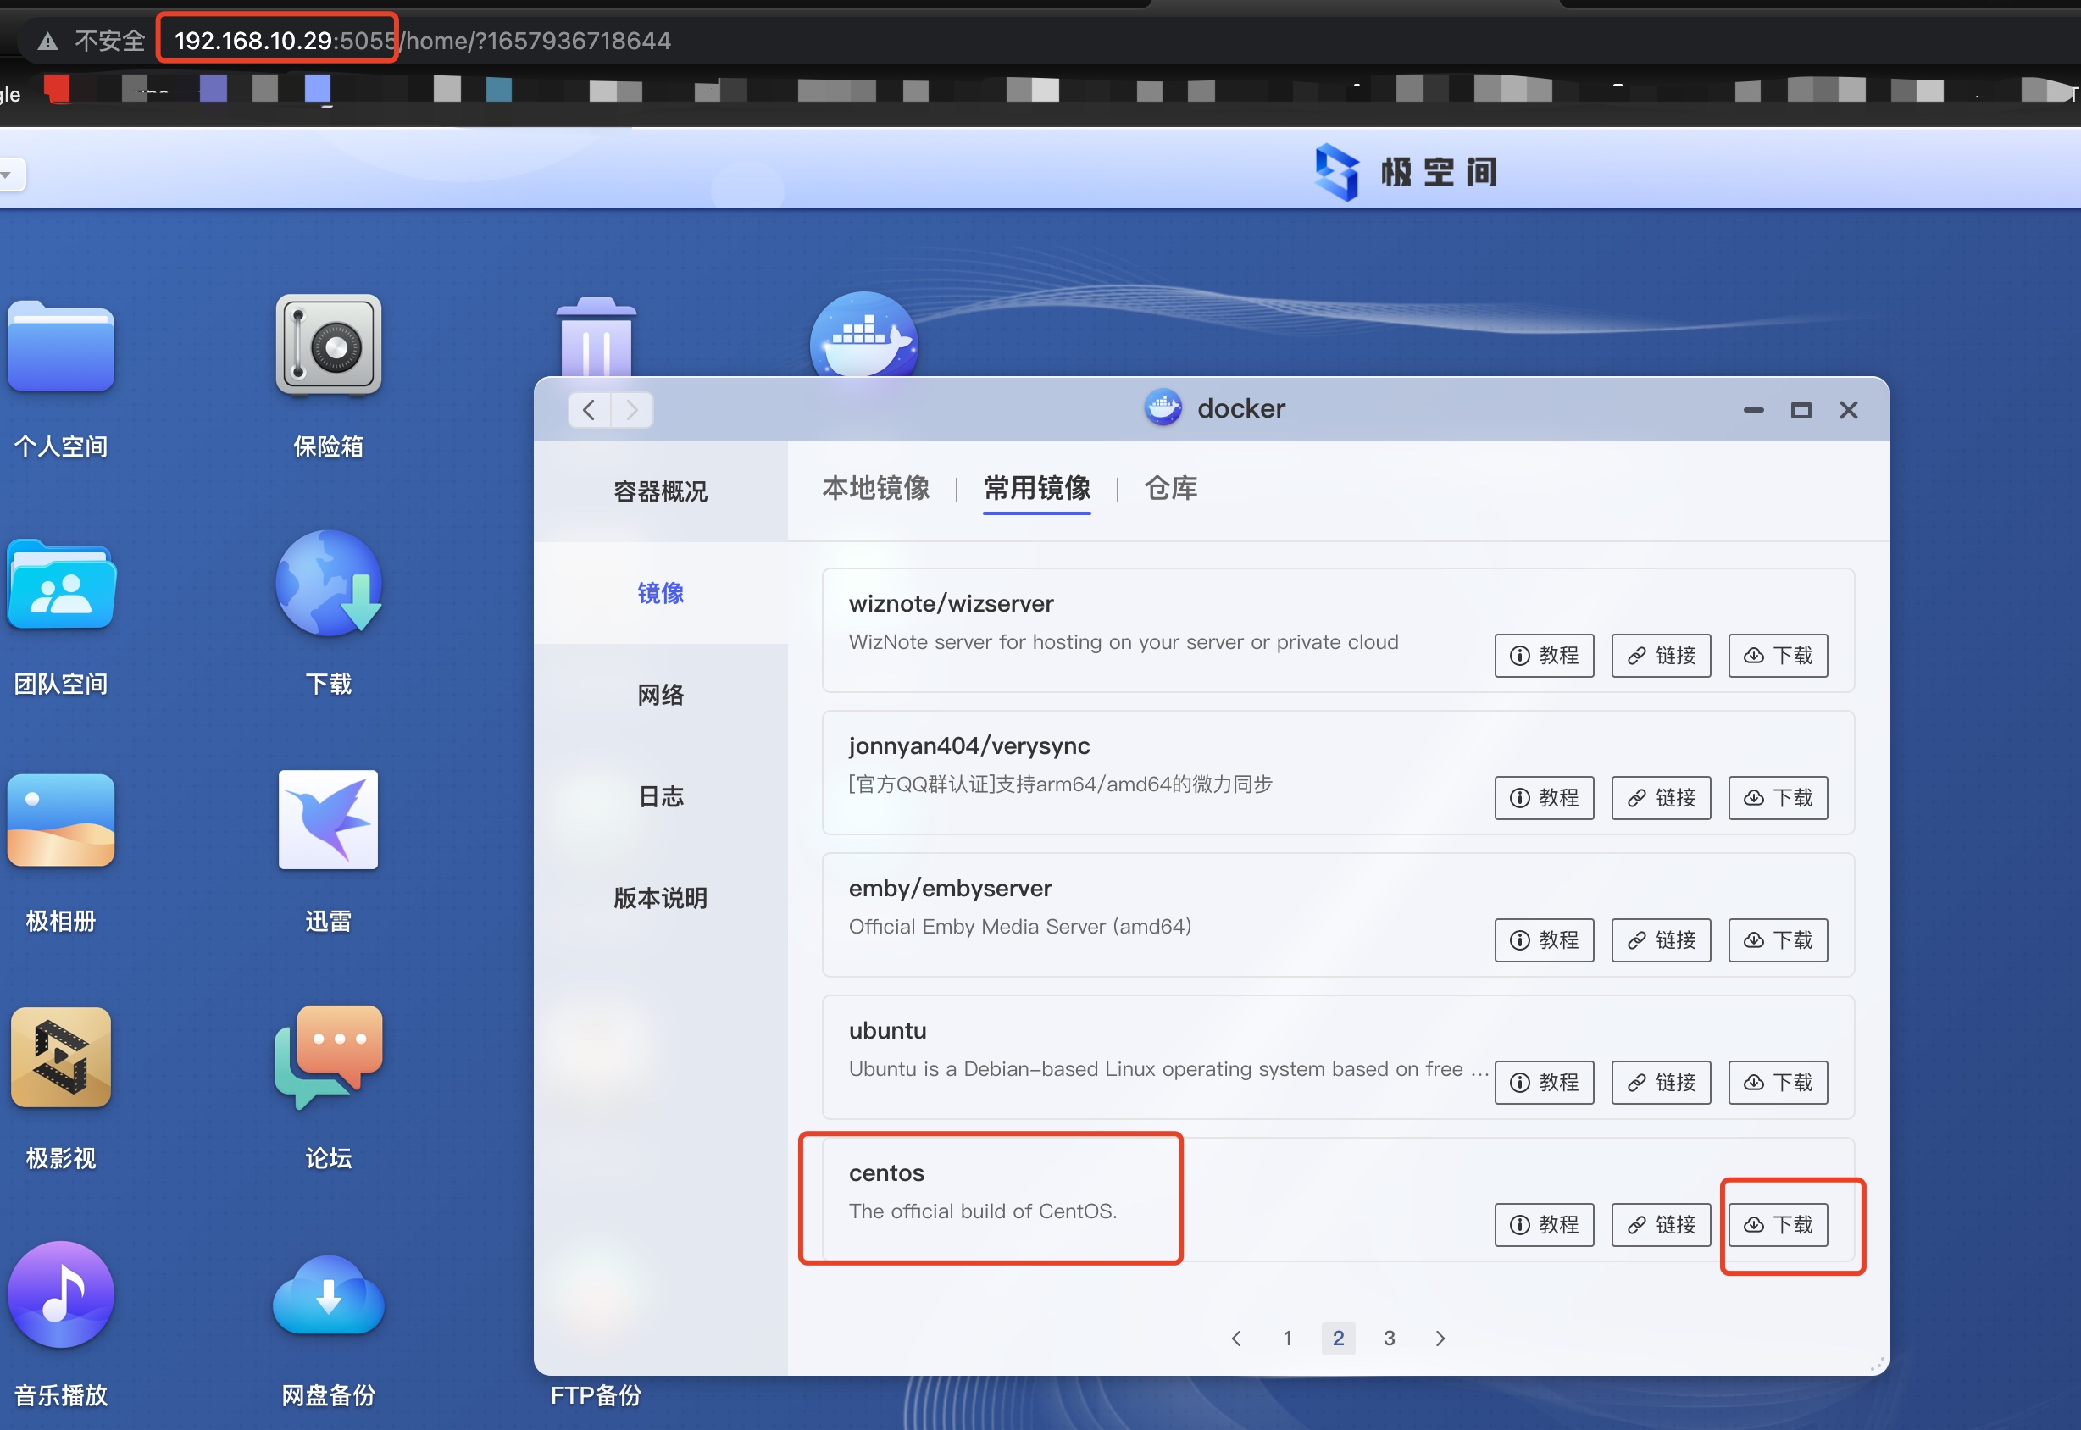The height and width of the screenshot is (1430, 2081).
Task: Open the 极影视 video app
Action: pyautogui.click(x=61, y=1056)
